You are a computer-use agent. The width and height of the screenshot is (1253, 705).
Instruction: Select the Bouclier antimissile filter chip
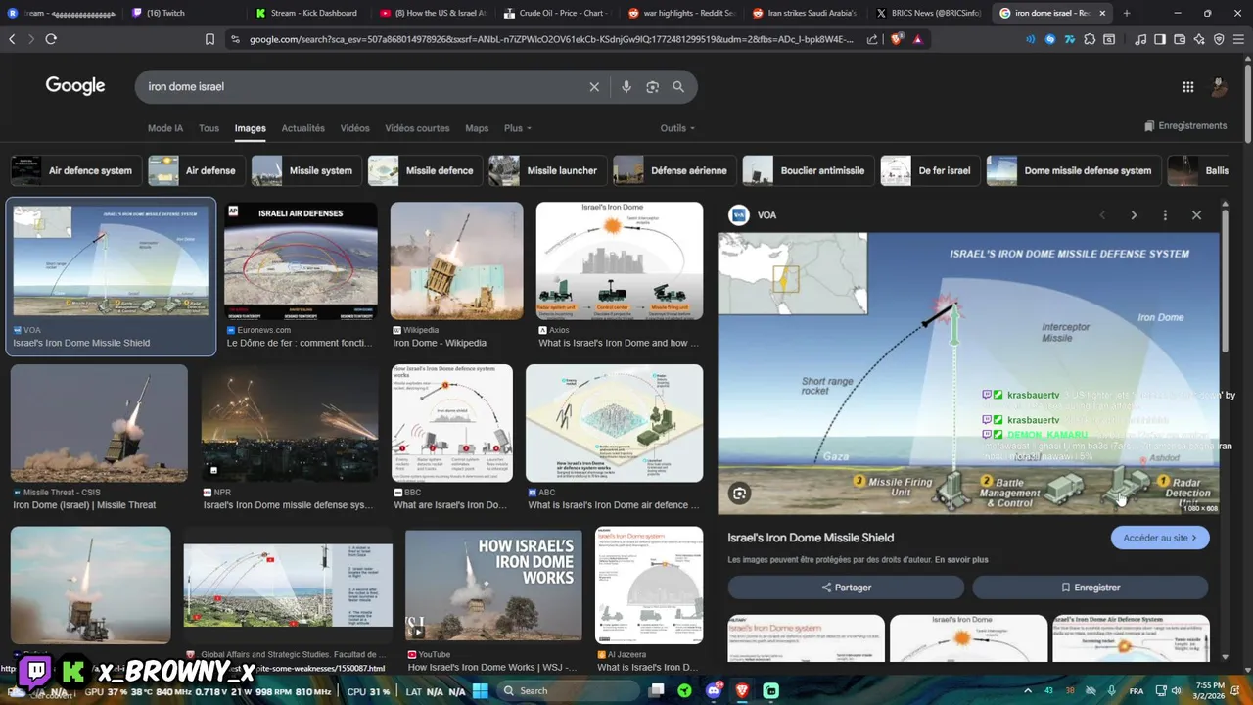(808, 170)
